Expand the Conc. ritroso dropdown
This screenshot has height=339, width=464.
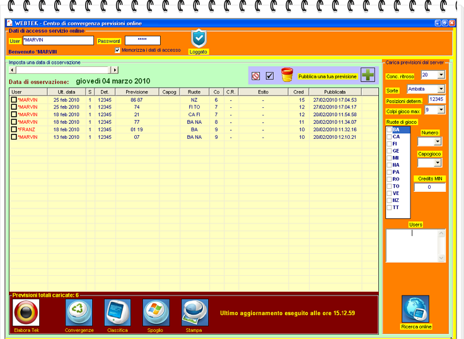click(x=441, y=74)
